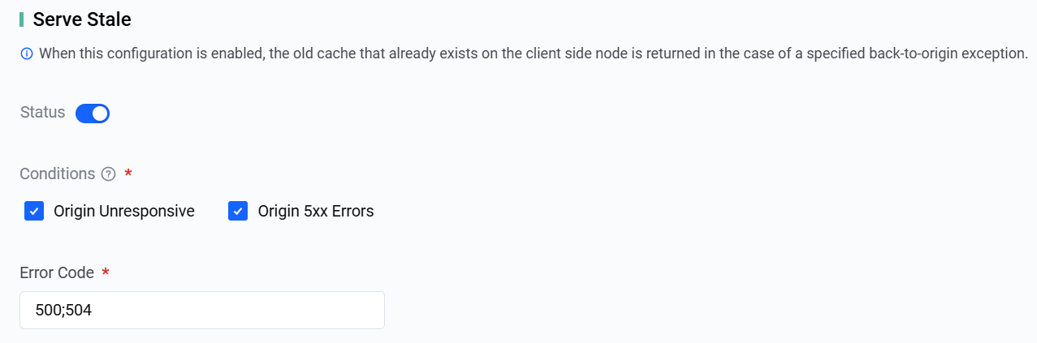Select the Origin 5xx Errors label text
Image resolution: width=1037 pixels, height=343 pixels.
coord(316,212)
